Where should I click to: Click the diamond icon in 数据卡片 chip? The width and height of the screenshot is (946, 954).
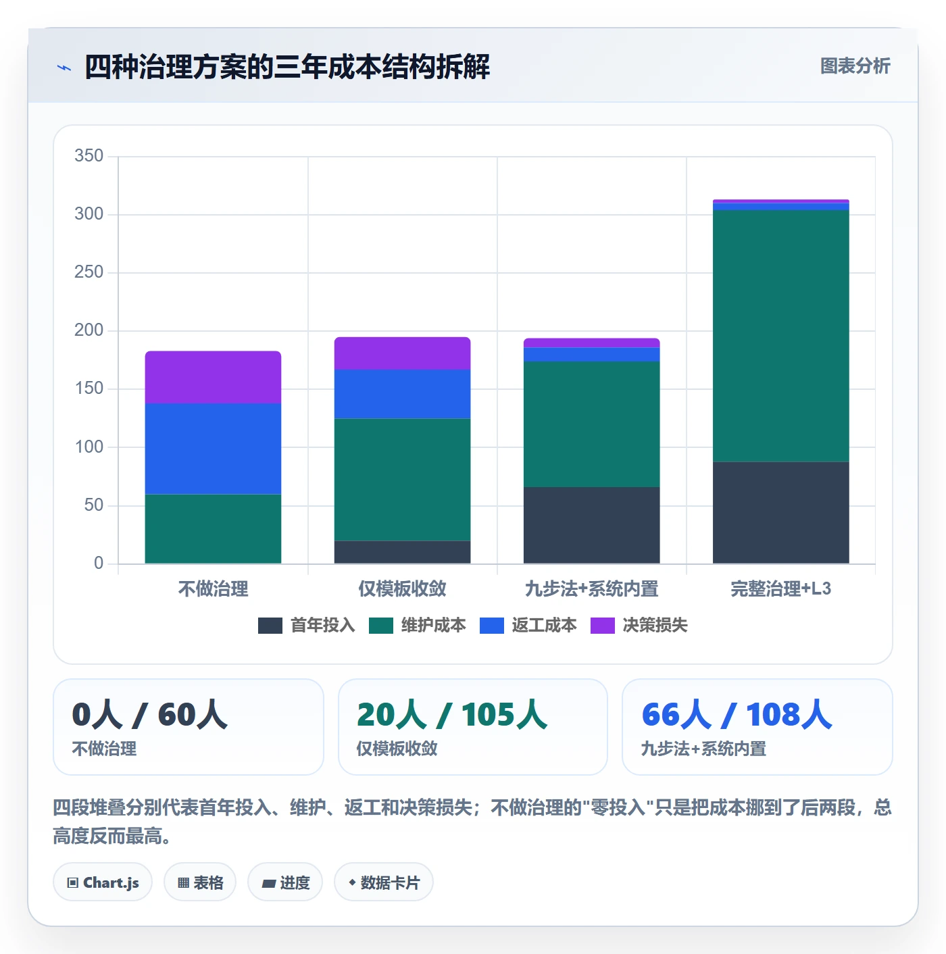[x=352, y=882]
